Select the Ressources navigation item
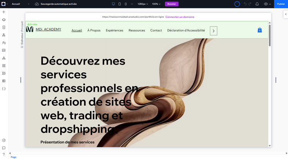 tap(136, 31)
